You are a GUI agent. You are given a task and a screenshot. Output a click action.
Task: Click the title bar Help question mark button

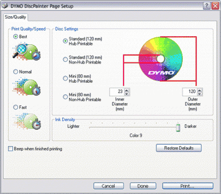(x=207, y=6)
